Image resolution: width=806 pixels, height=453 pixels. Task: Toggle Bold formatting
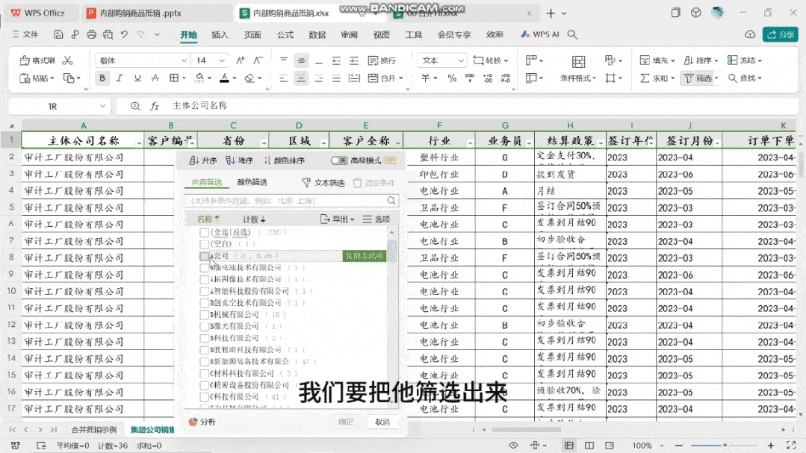pyautogui.click(x=102, y=78)
